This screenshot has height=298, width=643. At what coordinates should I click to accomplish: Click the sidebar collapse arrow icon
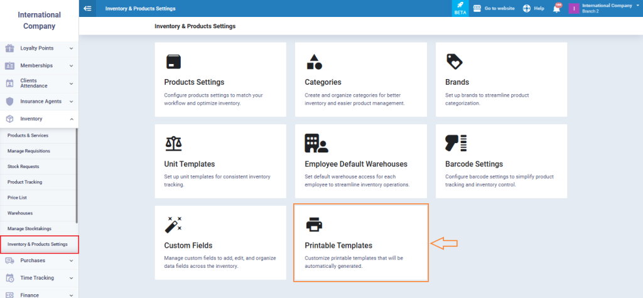point(87,8)
